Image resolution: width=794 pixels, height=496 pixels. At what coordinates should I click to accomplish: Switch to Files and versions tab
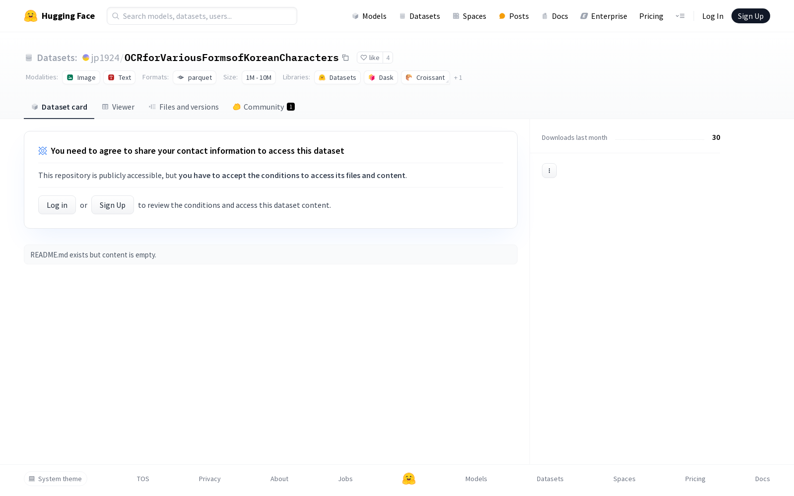coord(184,107)
